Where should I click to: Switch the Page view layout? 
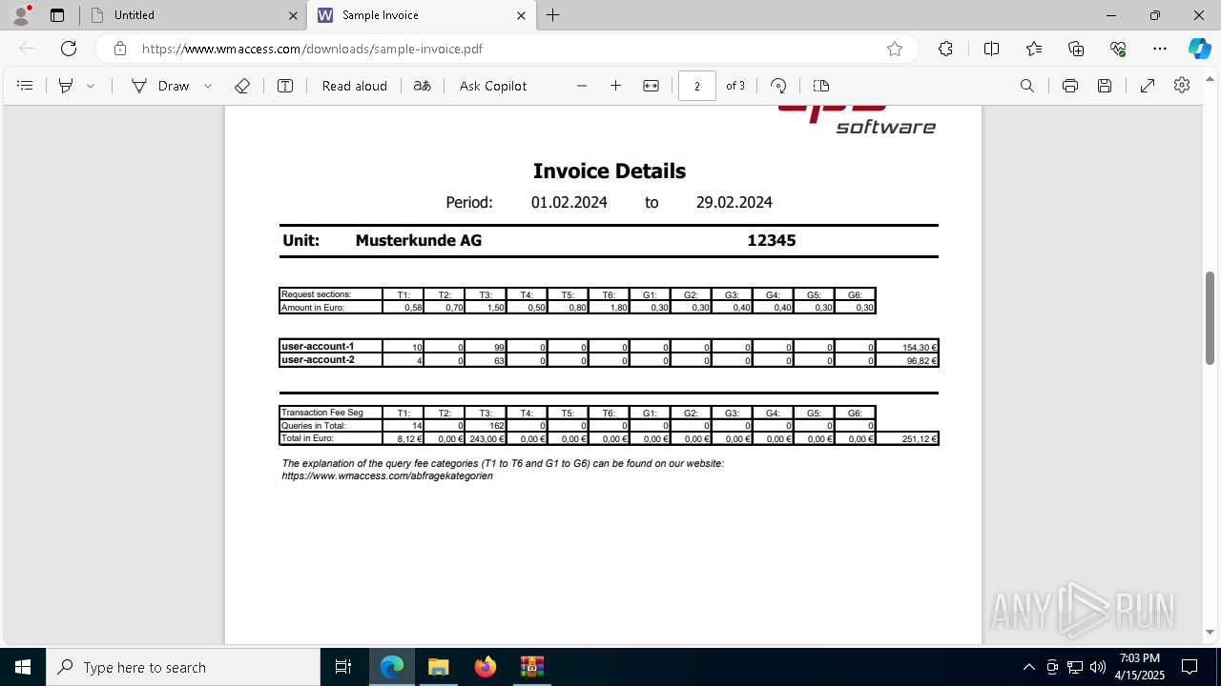point(821,86)
